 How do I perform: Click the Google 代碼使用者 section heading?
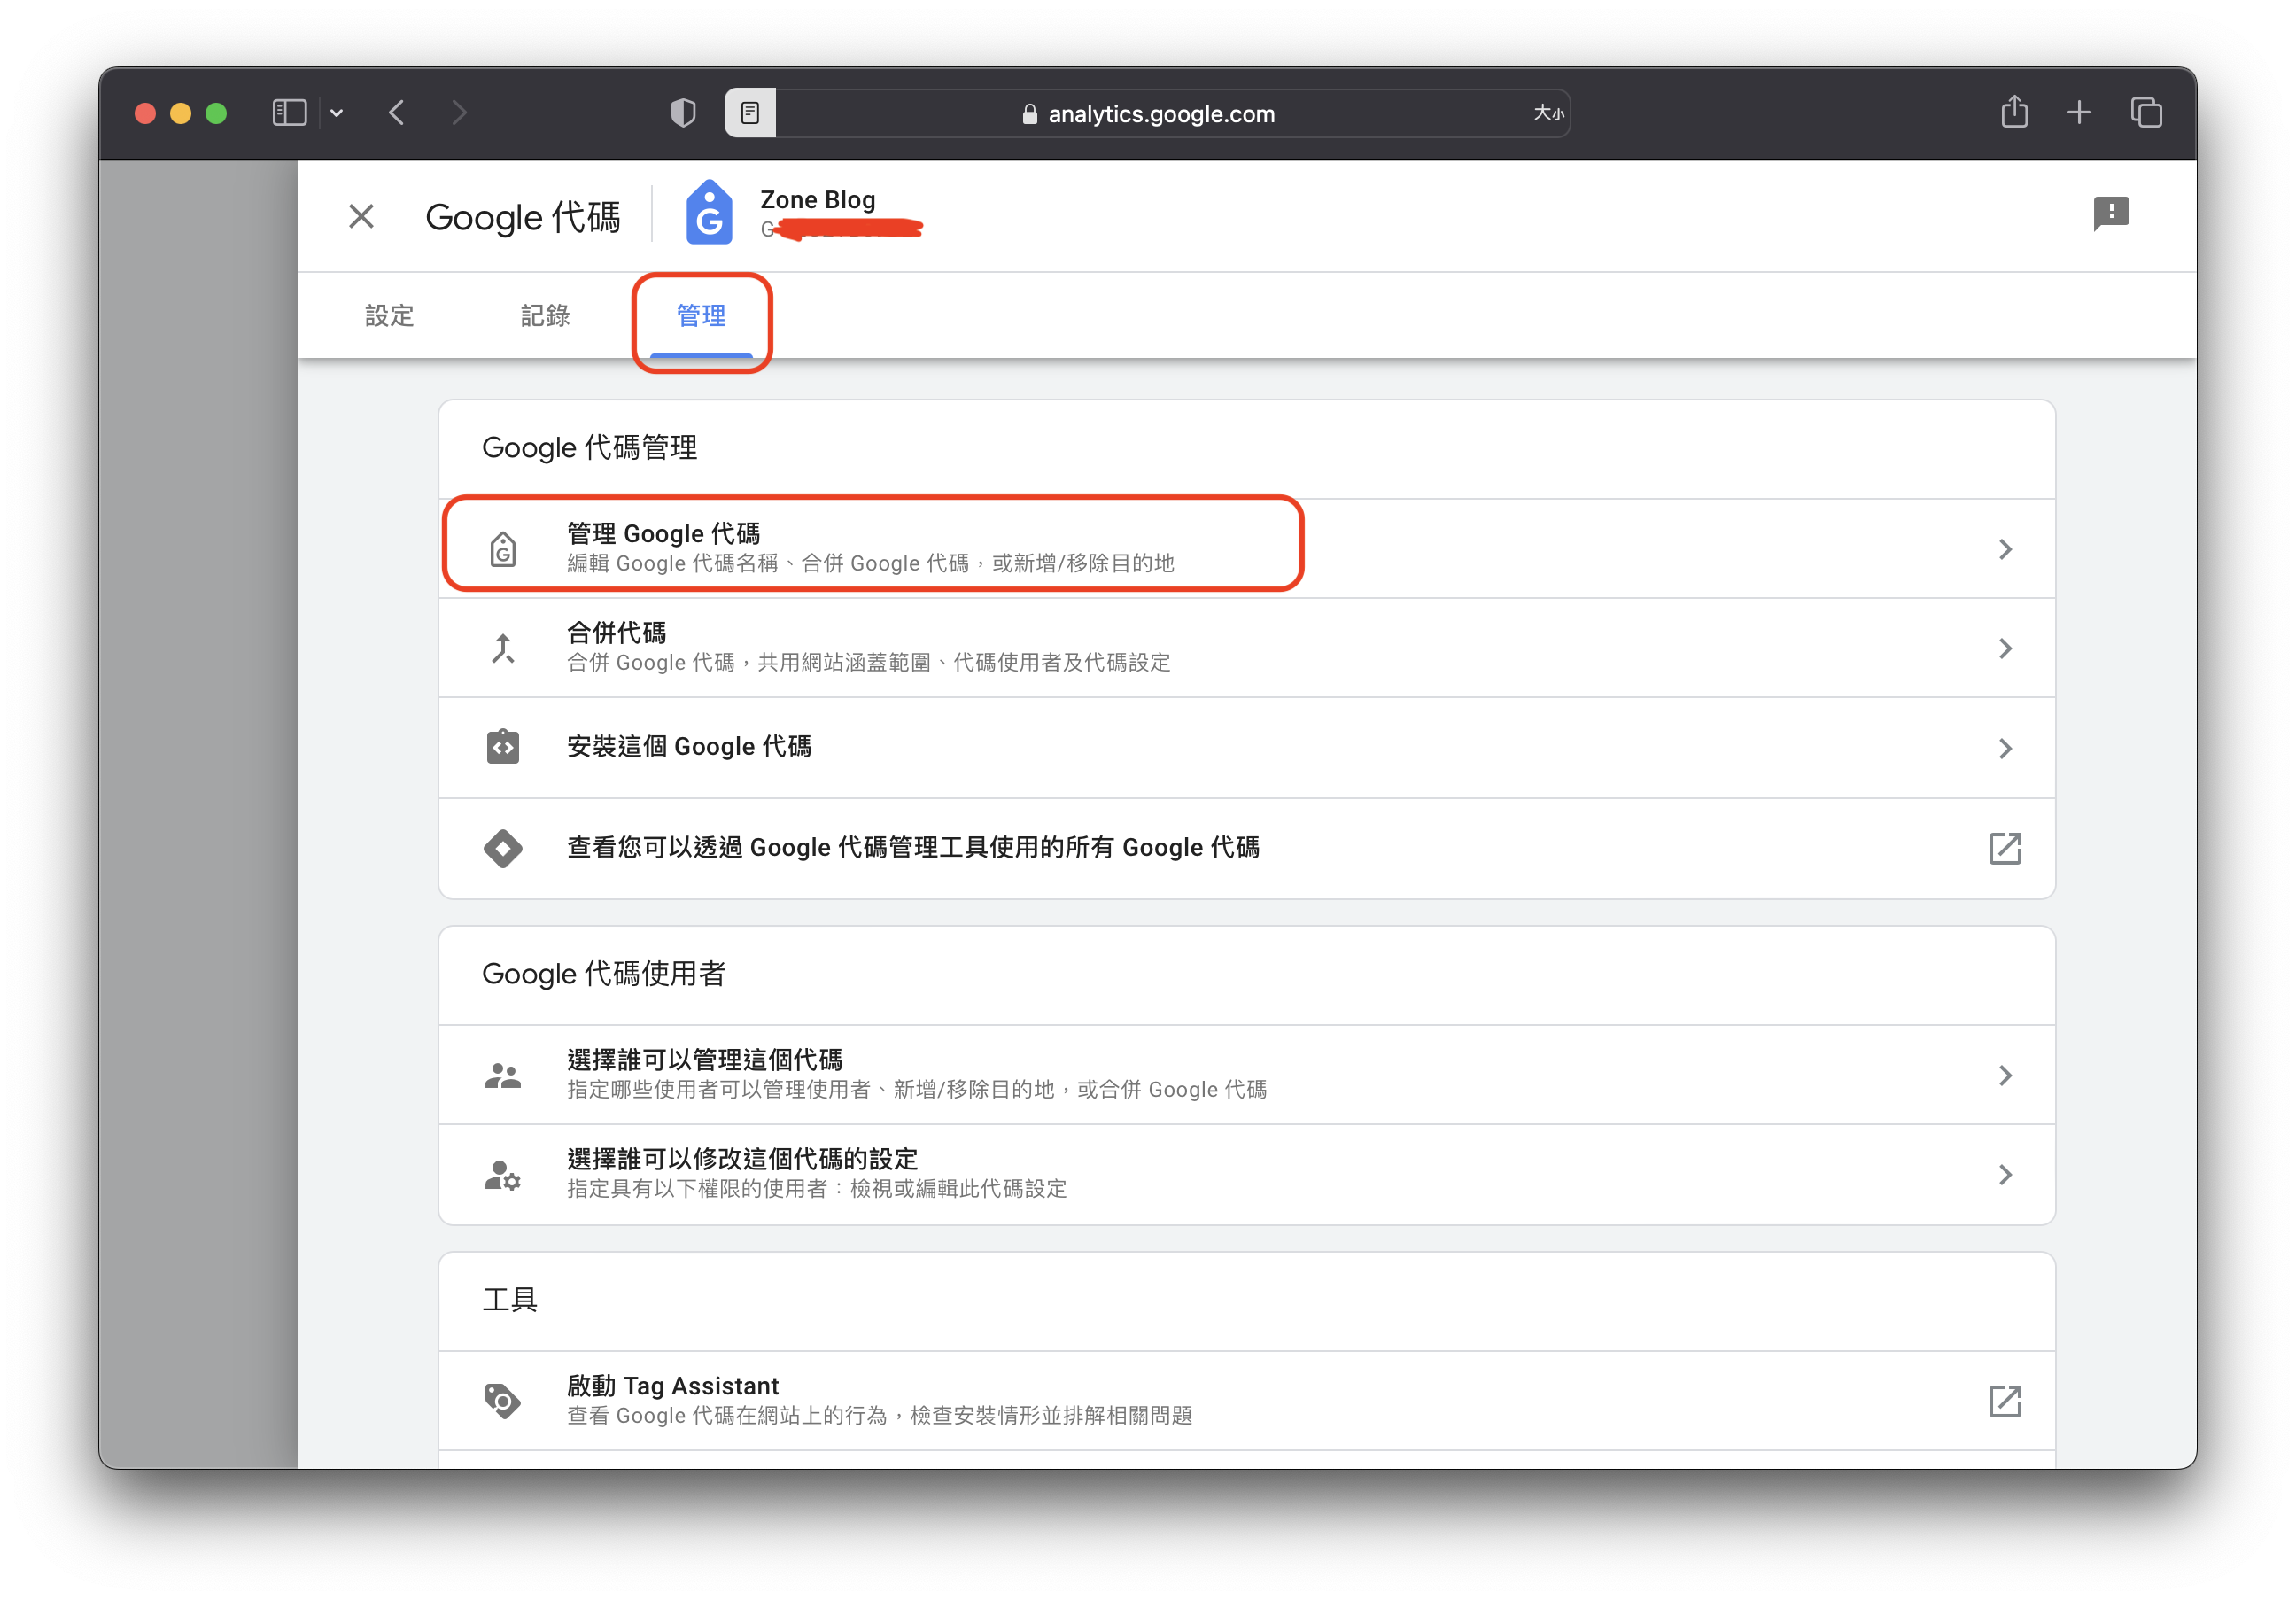(603, 974)
